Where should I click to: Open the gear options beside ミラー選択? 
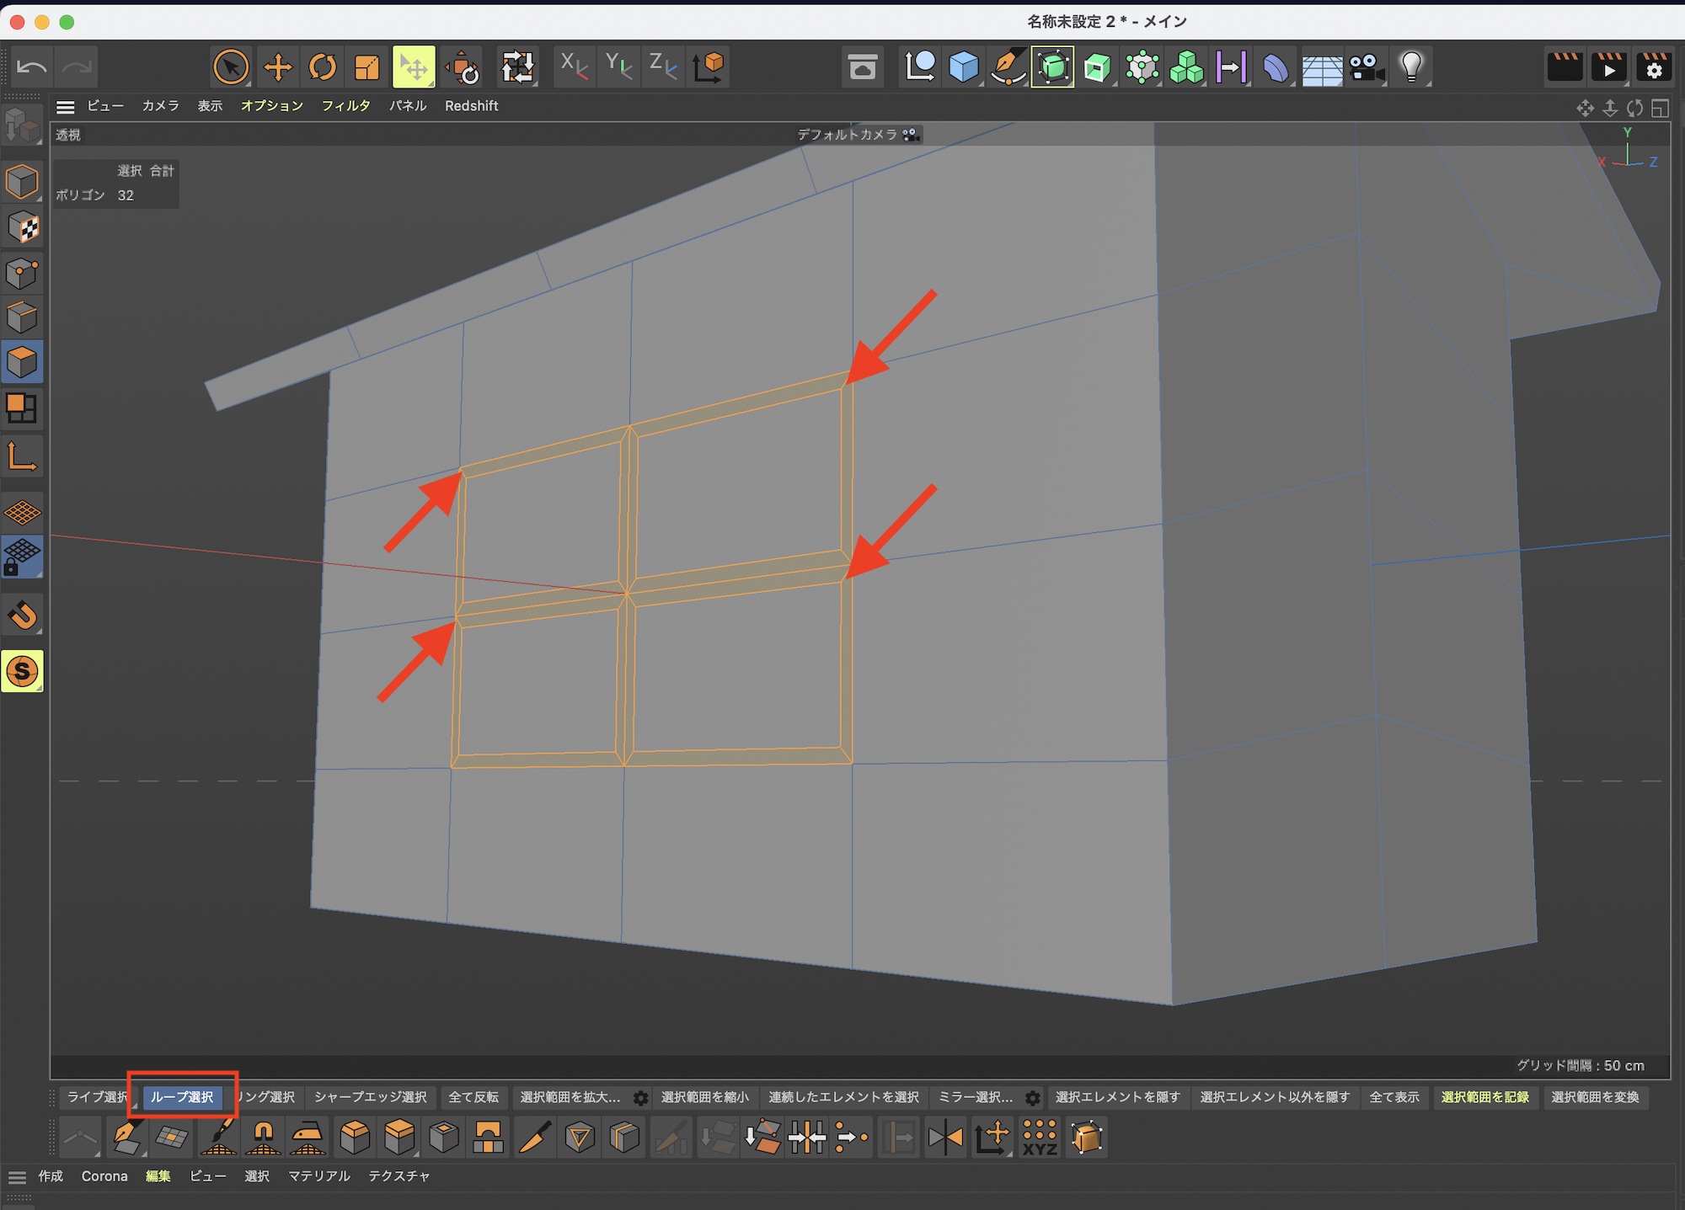(1032, 1098)
